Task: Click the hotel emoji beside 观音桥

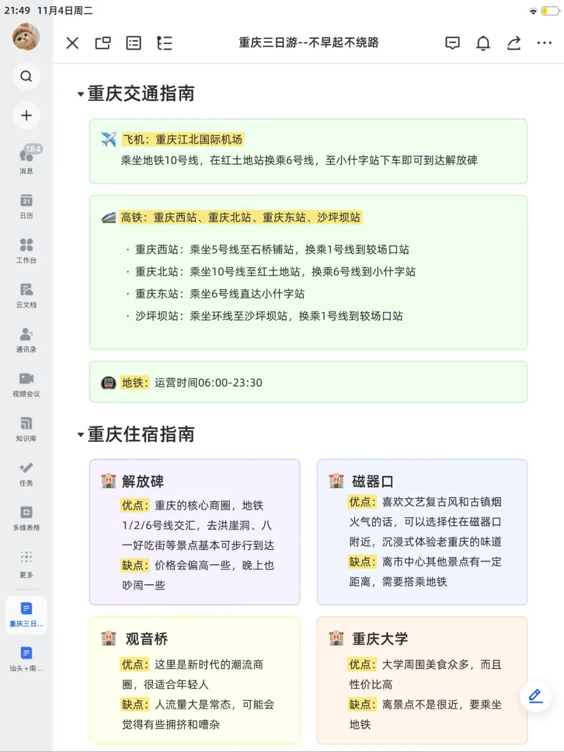Action: (x=109, y=639)
